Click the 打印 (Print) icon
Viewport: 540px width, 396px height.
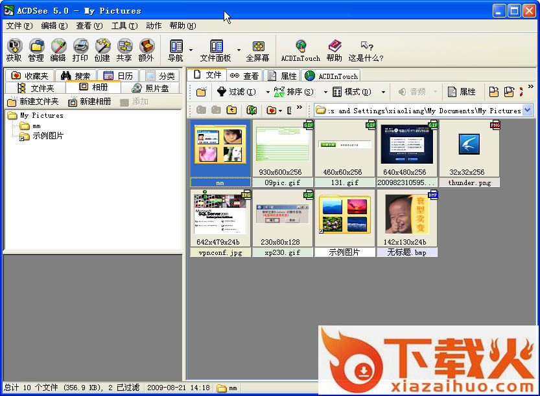pos(80,49)
